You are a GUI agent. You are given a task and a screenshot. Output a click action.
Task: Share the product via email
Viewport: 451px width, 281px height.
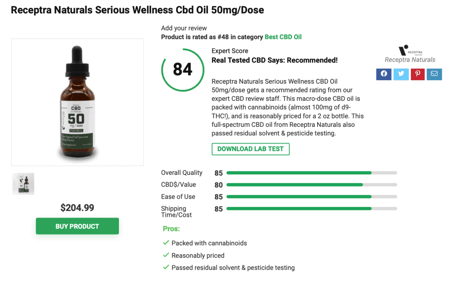click(434, 74)
